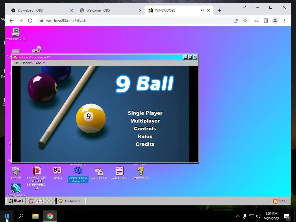Screen dimensions: 296x222
Task: Open the About menu in Pizza Player
Action: 40,63
